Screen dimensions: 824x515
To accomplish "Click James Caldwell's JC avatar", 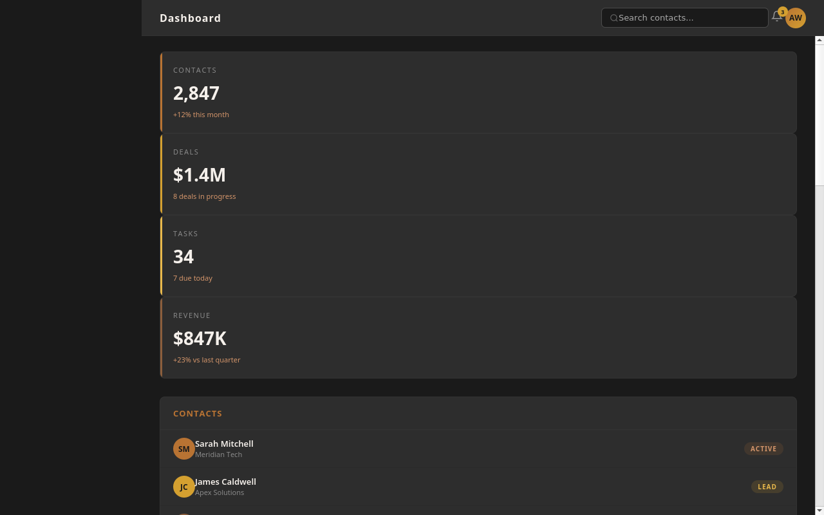I will pos(183,487).
